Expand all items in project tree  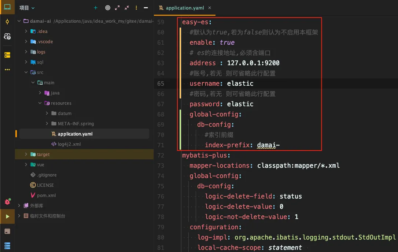click(117, 8)
